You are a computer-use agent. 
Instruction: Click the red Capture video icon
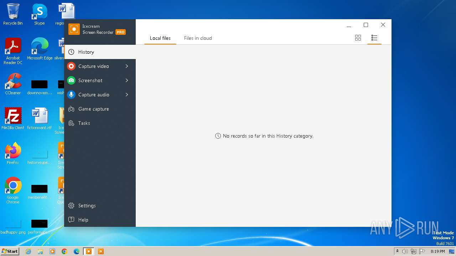click(x=71, y=66)
